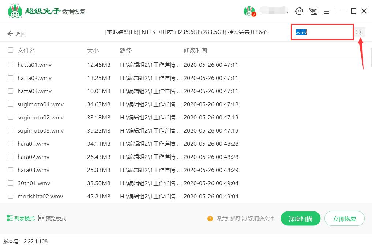Click the back arrow next to 返回

(x=10, y=33)
